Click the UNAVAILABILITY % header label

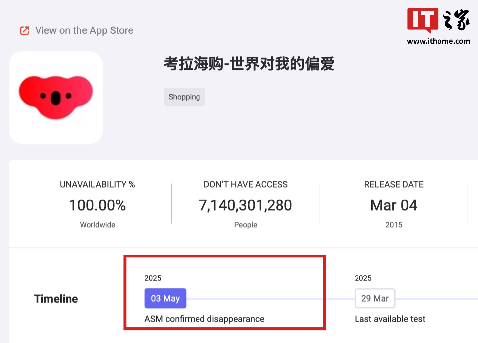[x=98, y=184]
